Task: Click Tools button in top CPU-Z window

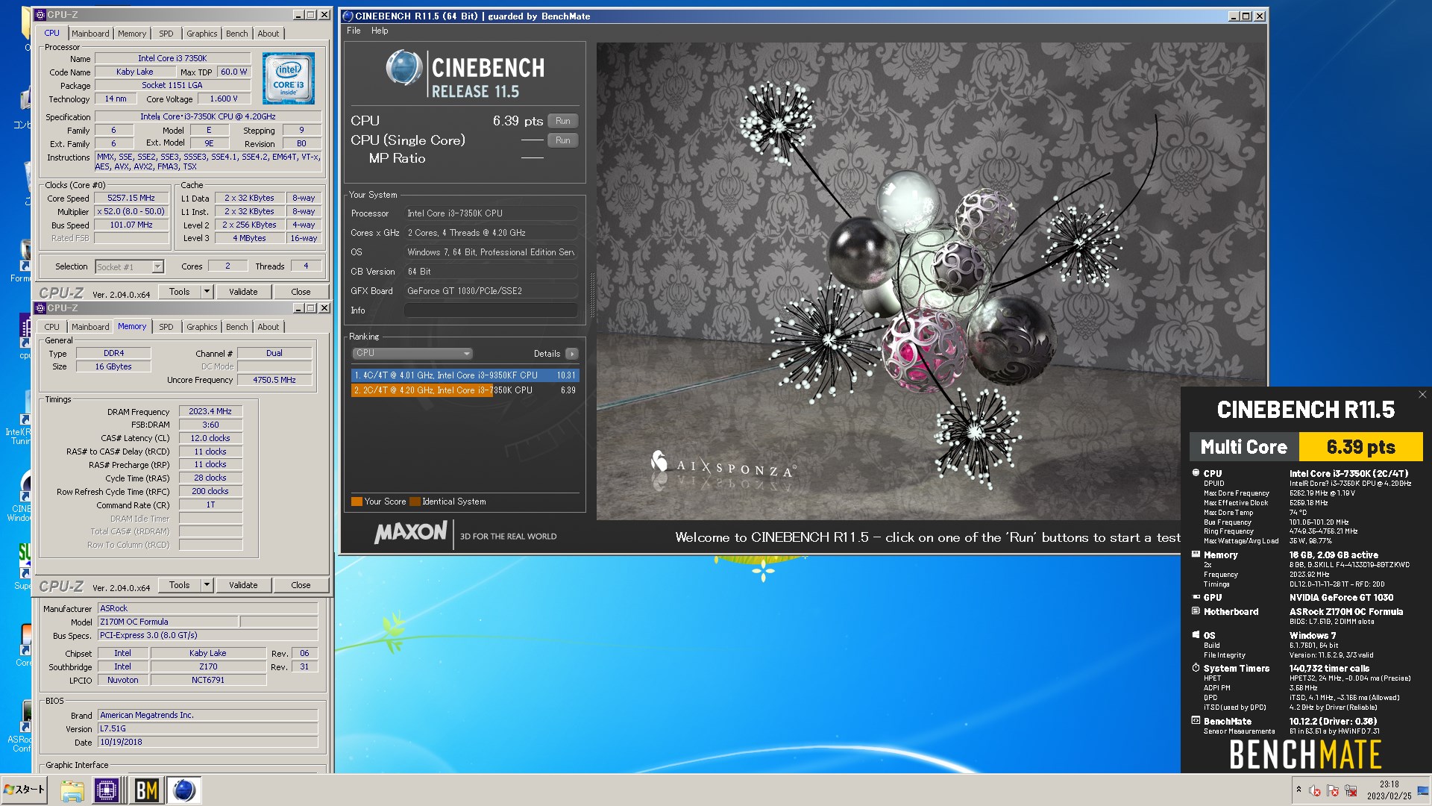Action: [x=180, y=292]
